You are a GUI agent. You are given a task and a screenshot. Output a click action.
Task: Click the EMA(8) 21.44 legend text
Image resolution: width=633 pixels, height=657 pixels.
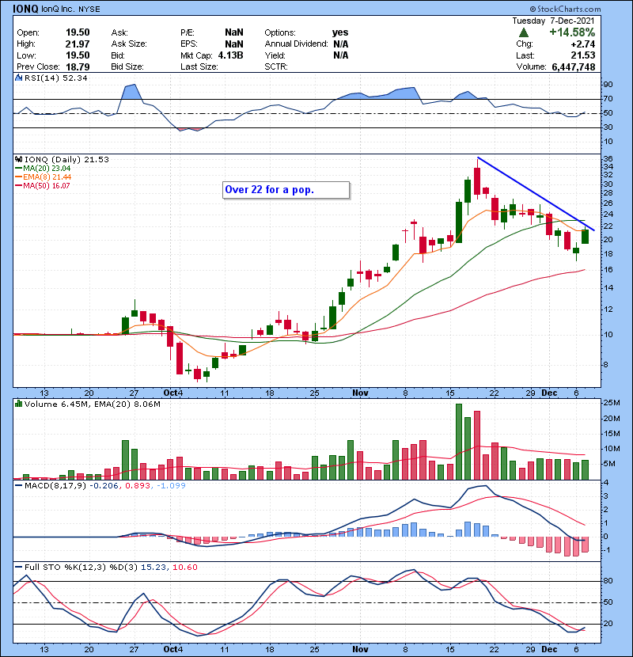coord(47,177)
